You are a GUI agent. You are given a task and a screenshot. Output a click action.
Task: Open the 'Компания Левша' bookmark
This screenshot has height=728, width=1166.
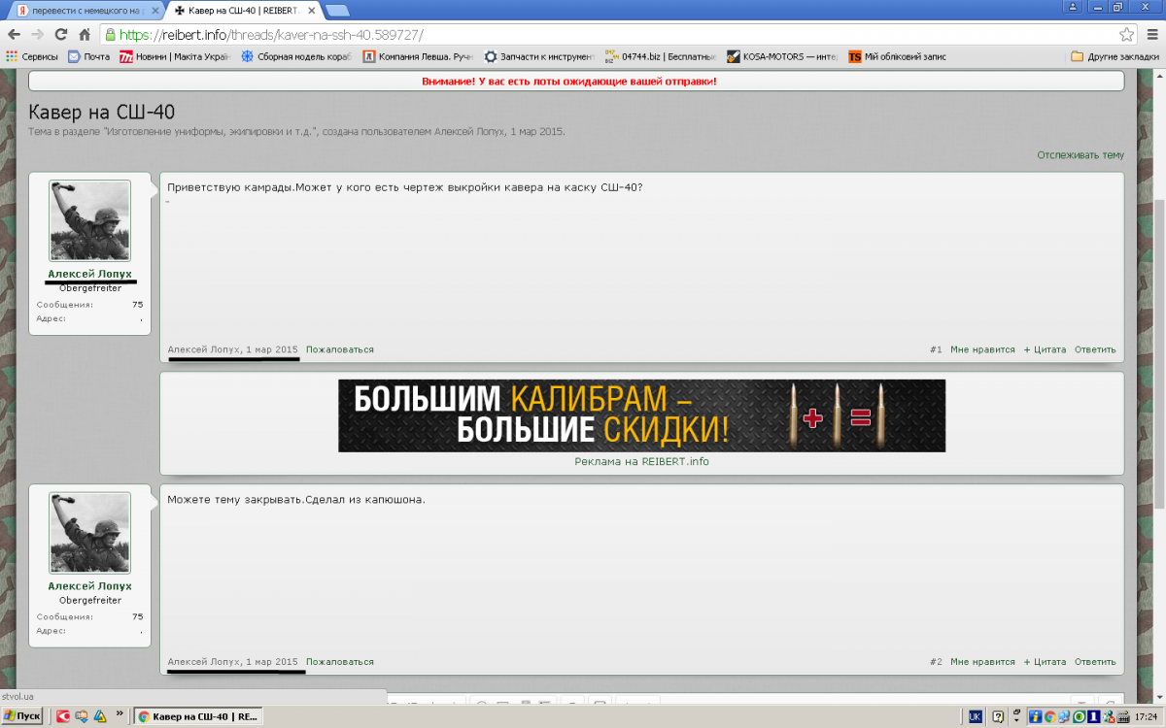[x=418, y=56]
